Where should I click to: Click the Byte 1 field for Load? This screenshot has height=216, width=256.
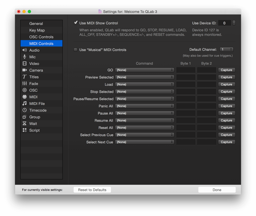point(186,84)
